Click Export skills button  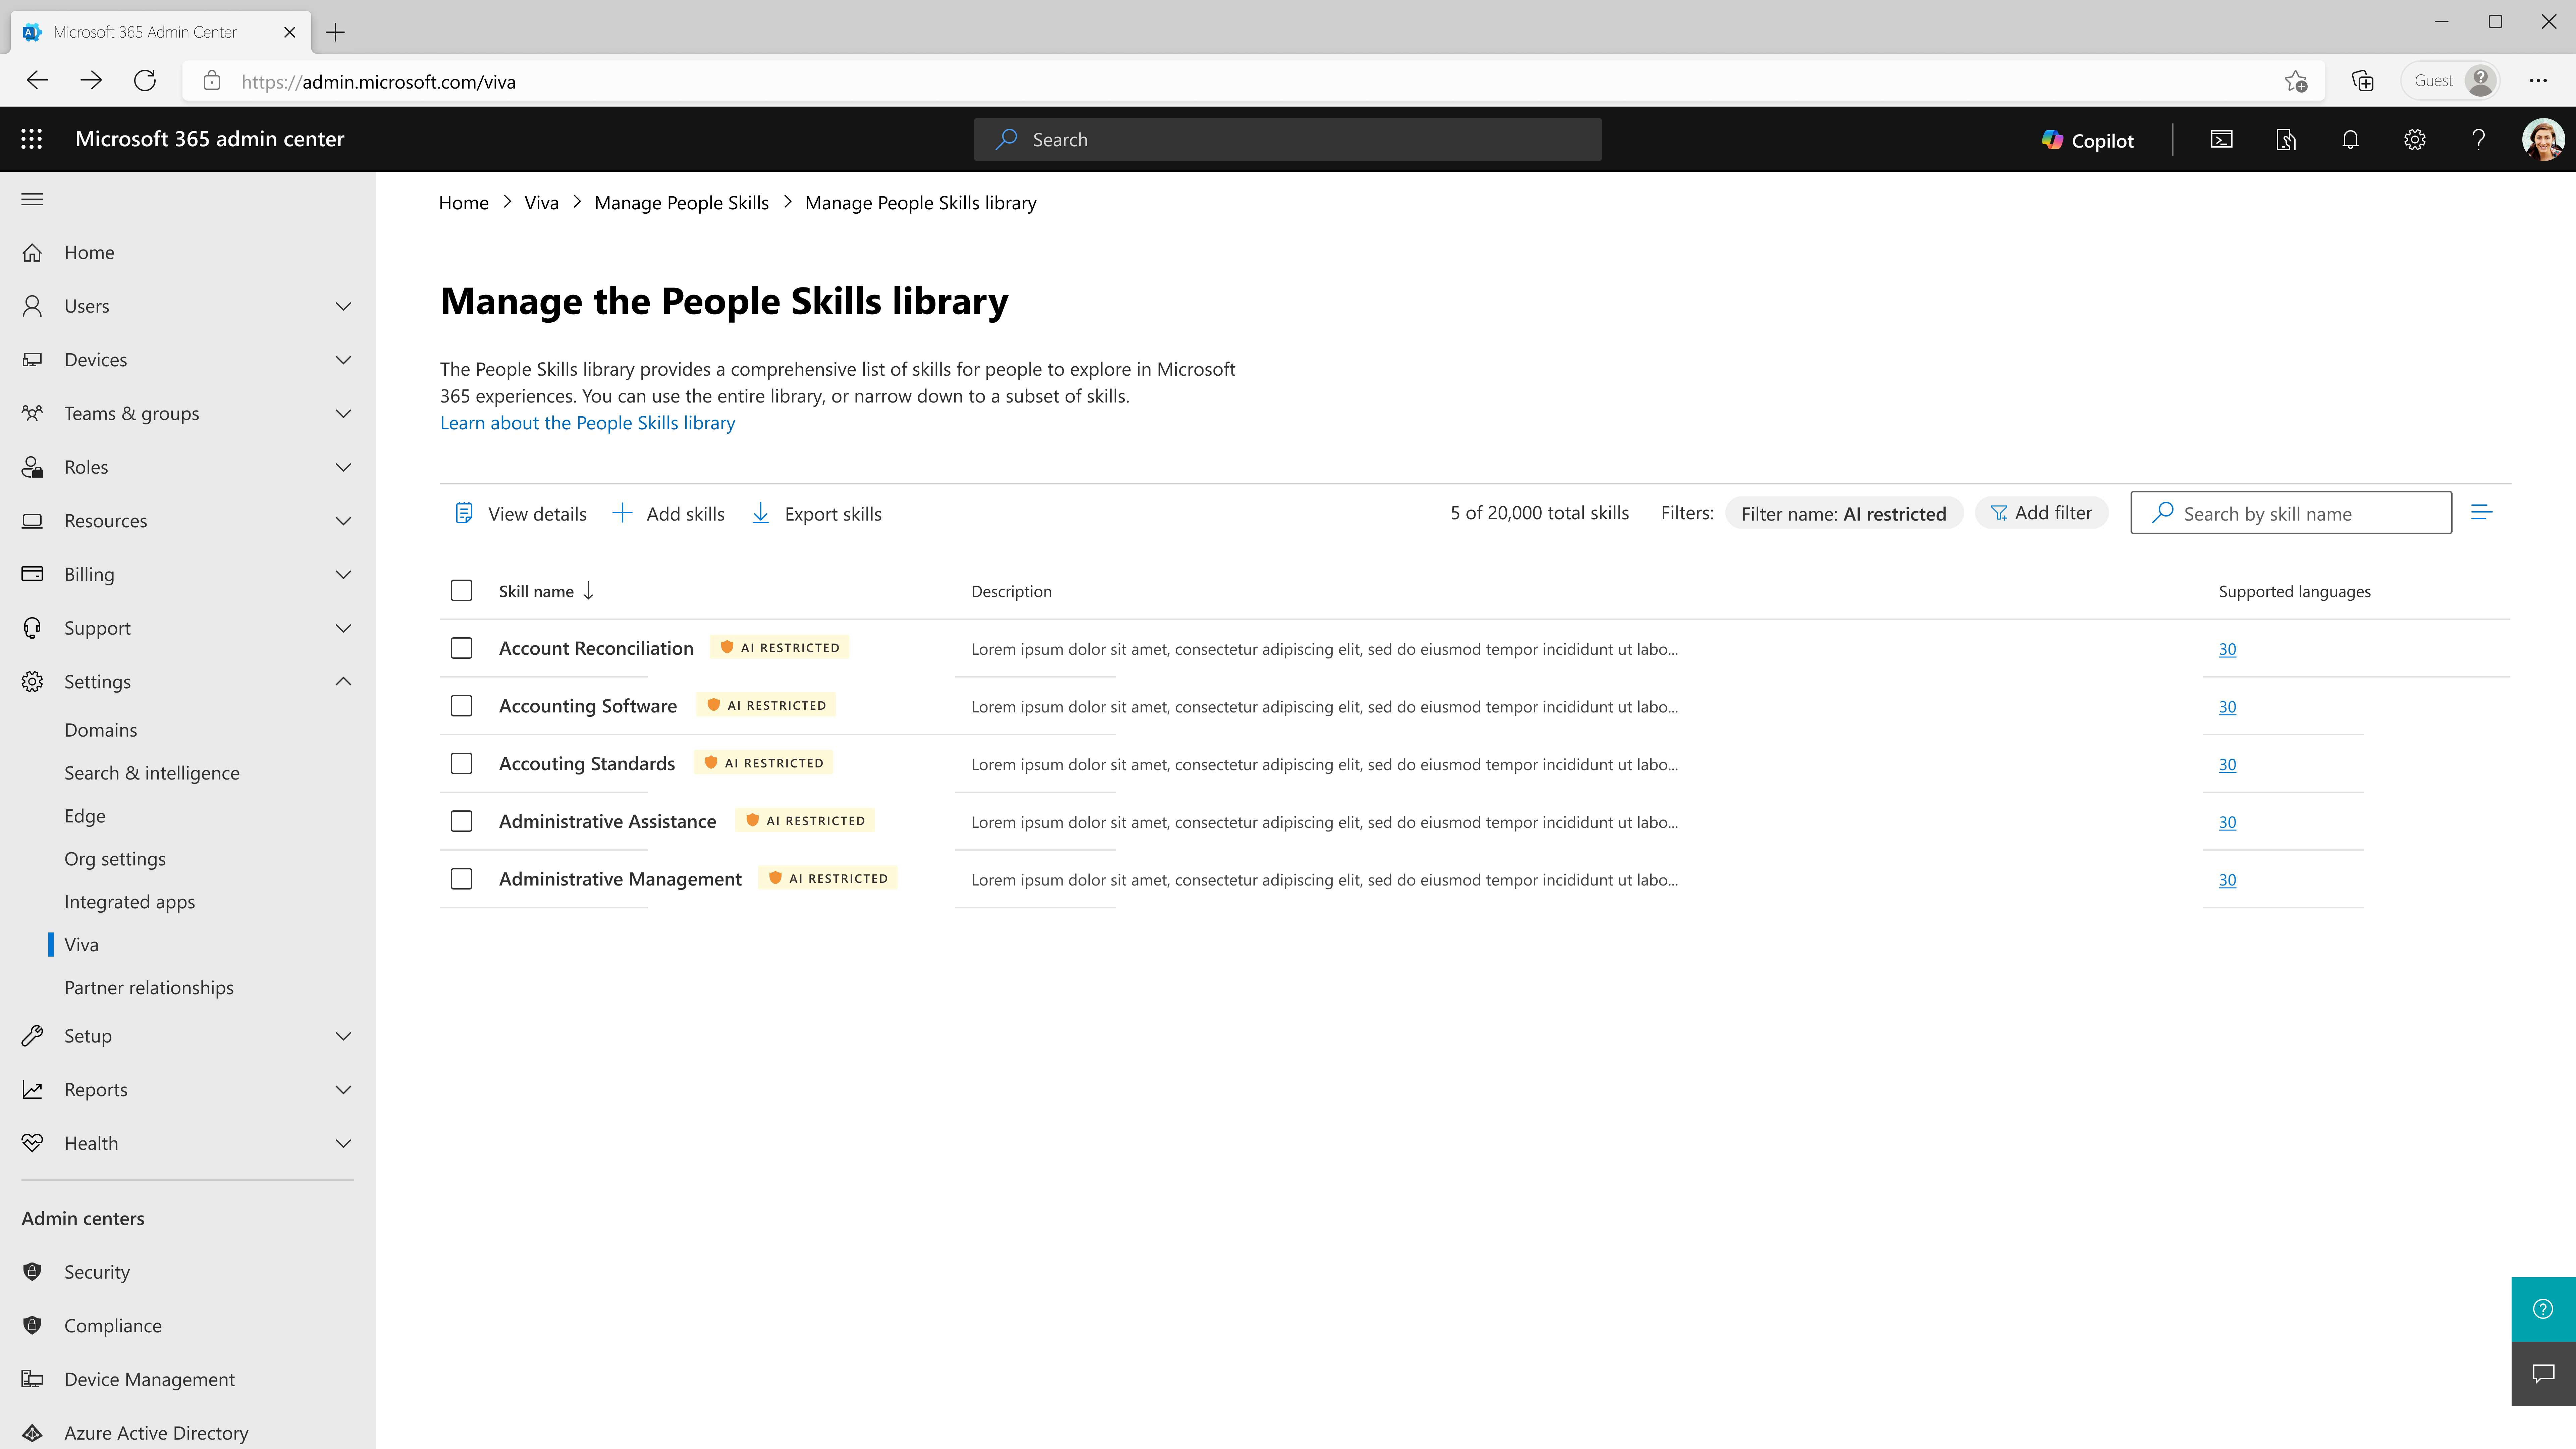[817, 514]
